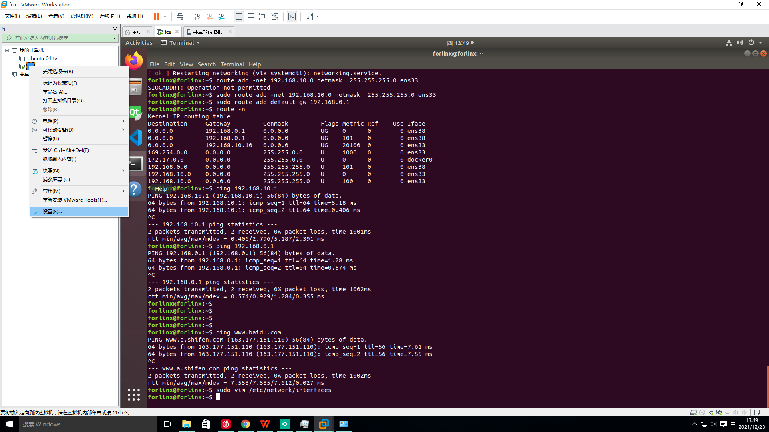Choose 暂停(U) in the context menu

(x=79, y=139)
